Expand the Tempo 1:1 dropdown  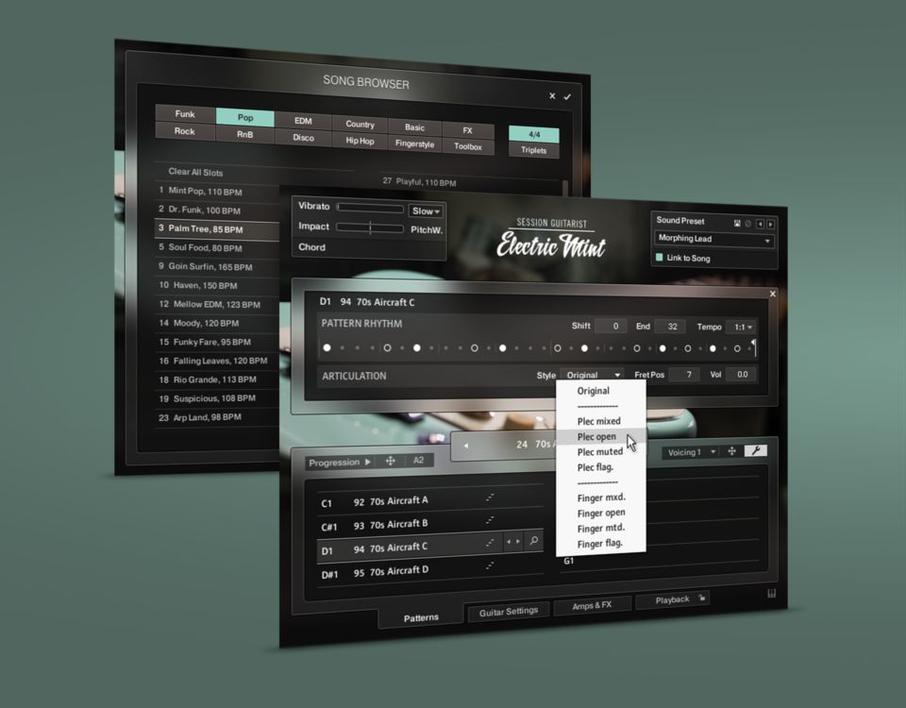pyautogui.click(x=740, y=327)
